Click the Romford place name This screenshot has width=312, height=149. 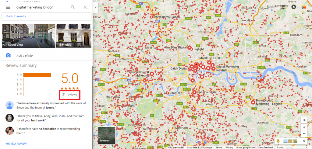[x=296, y=35]
